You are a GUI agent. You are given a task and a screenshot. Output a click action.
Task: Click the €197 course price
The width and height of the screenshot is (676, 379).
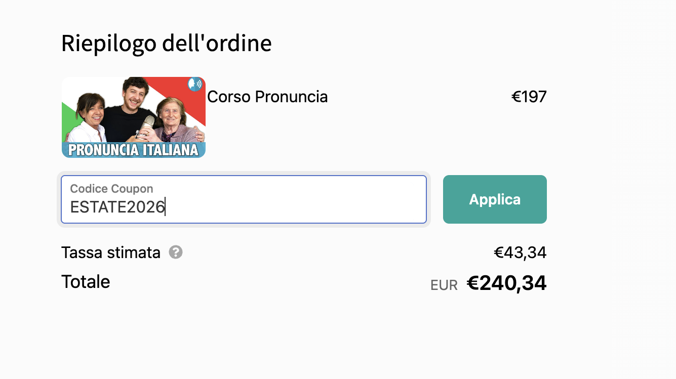[x=529, y=97]
